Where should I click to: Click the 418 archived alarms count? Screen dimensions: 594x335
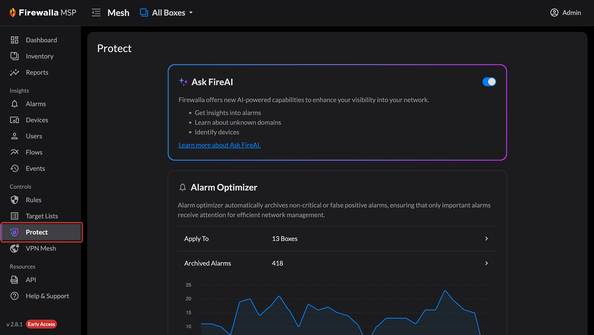(277, 263)
